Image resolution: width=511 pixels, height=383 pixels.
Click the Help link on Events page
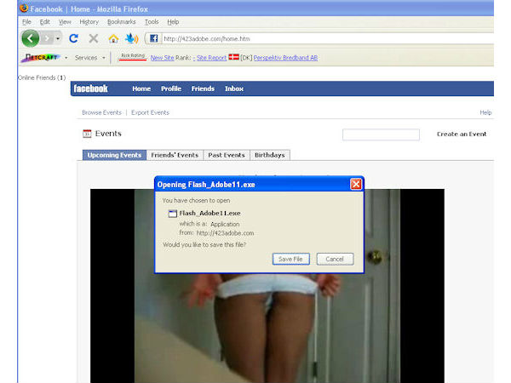click(x=485, y=112)
